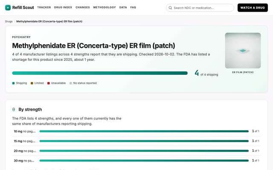This screenshot has height=170, width=273.
Task: Click the red Unavailable legend swatch
Action: coord(49,83)
